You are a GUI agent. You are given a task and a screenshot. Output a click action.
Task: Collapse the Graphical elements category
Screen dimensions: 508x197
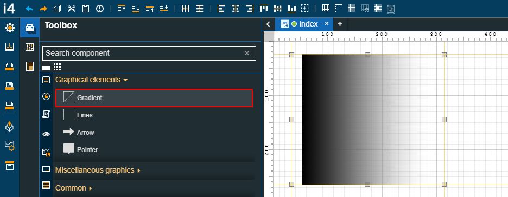tap(92, 80)
